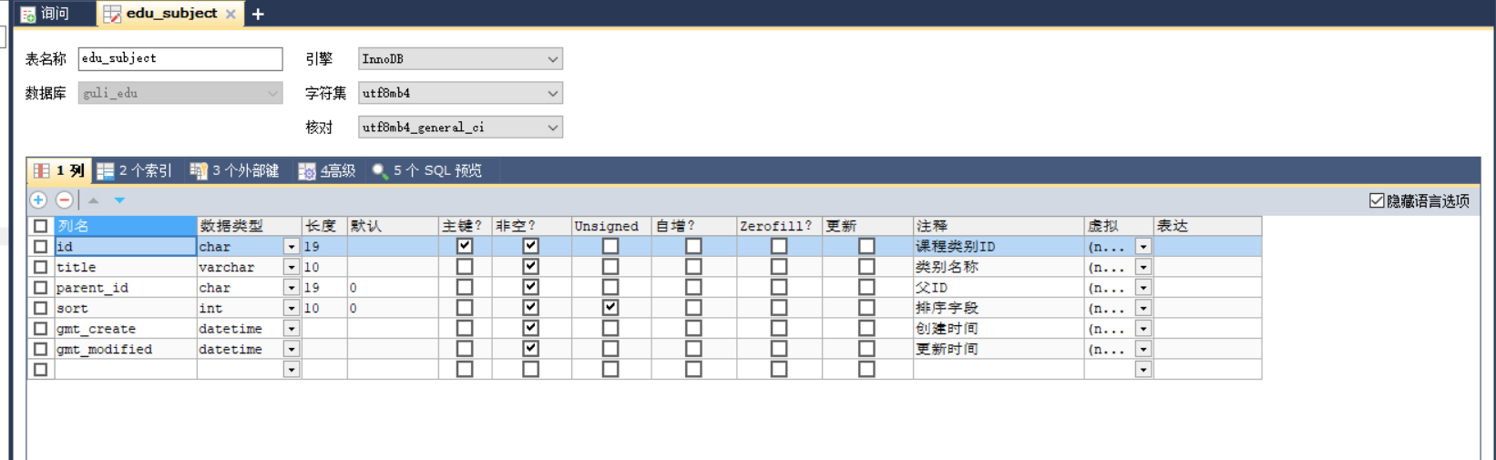Toggle Unsigned checkbox for sort row
The width and height of the screenshot is (1496, 460).
tap(610, 308)
